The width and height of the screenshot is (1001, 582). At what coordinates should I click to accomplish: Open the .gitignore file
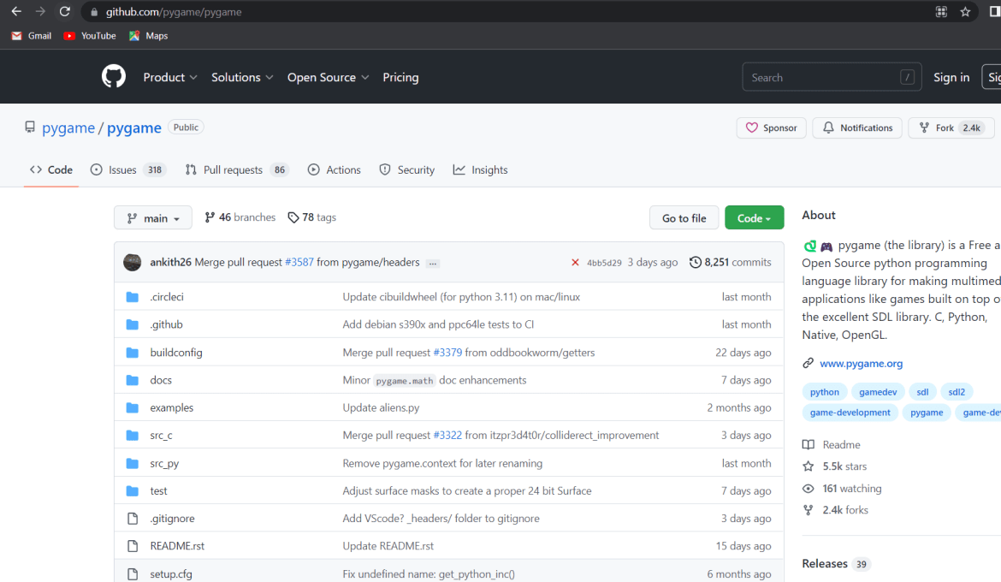tap(172, 518)
